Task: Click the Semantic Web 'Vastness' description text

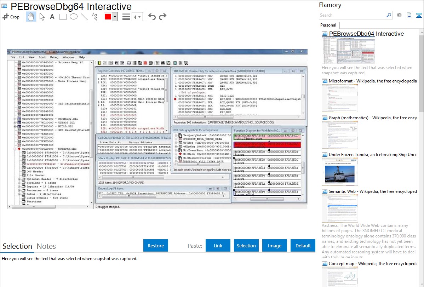Action: tap(369, 241)
